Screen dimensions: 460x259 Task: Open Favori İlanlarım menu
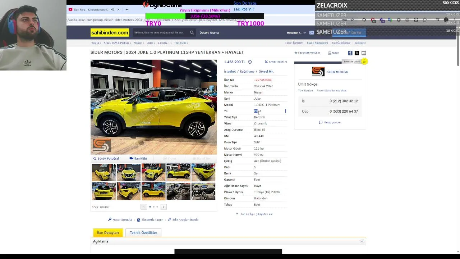294,43
